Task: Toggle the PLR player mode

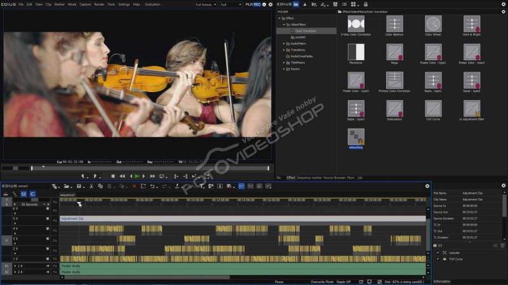Action: pos(249,4)
